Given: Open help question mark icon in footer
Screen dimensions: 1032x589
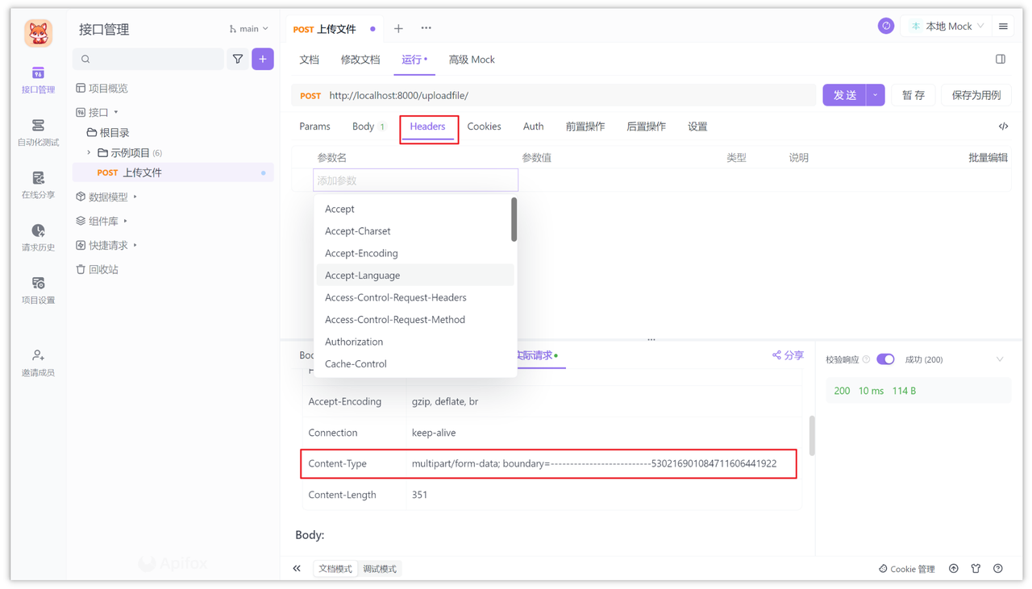Looking at the screenshot, I should 998,568.
